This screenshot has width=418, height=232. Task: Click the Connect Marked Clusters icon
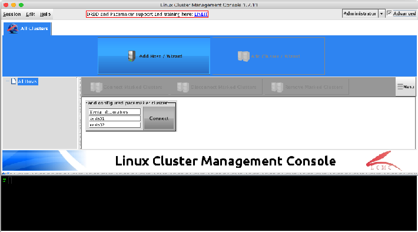pos(96,87)
